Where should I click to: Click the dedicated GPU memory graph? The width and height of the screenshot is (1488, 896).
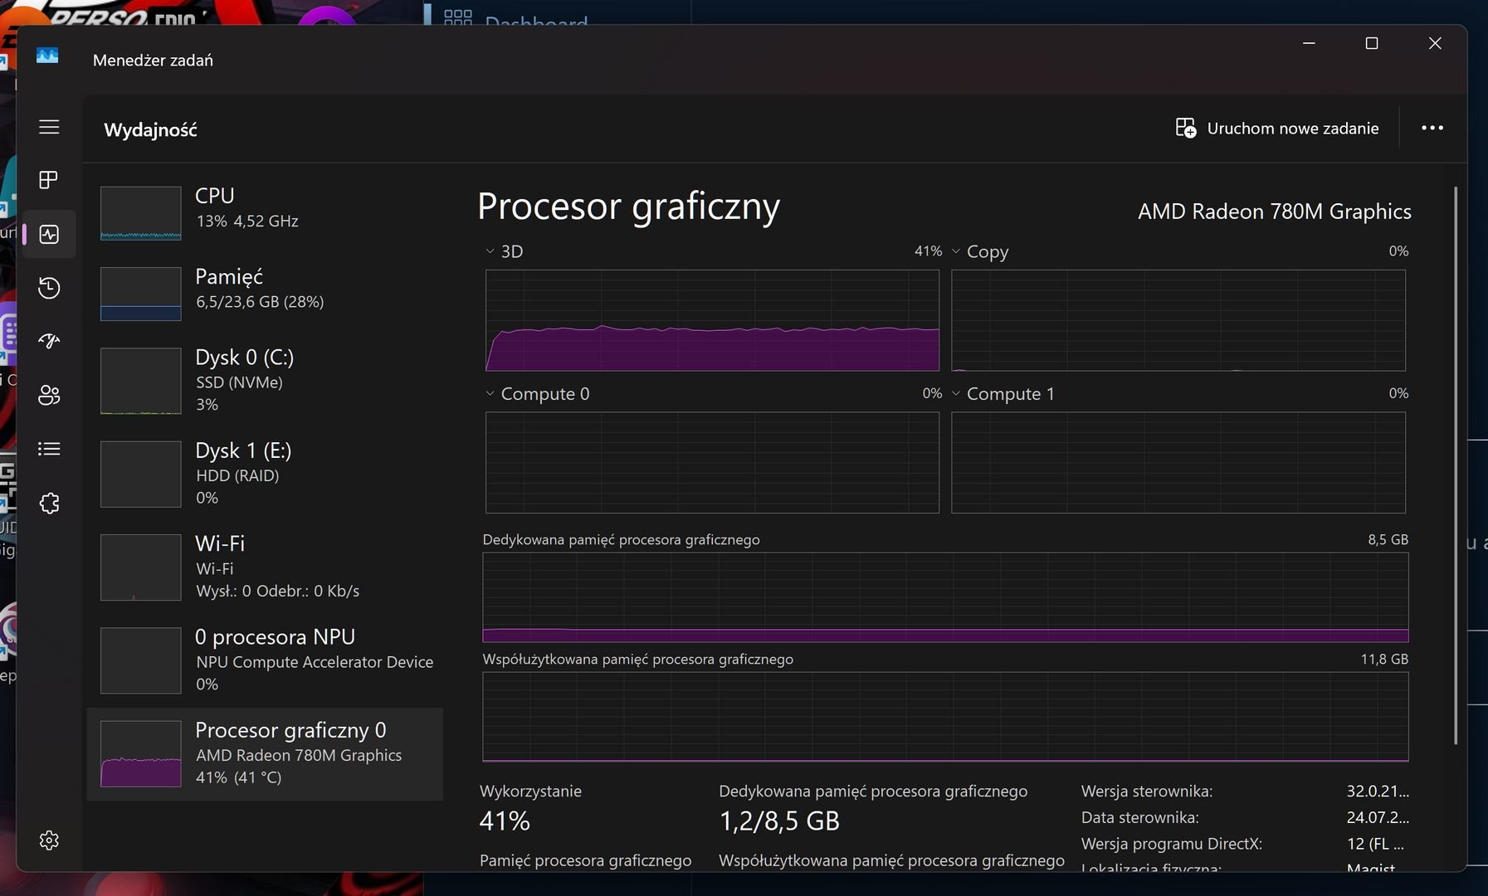pos(945,597)
